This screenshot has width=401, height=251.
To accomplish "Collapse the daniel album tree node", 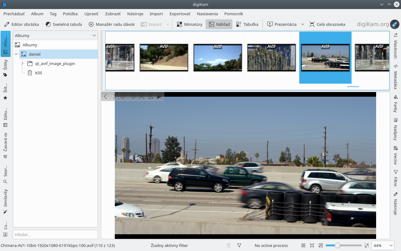I will point(16,54).
